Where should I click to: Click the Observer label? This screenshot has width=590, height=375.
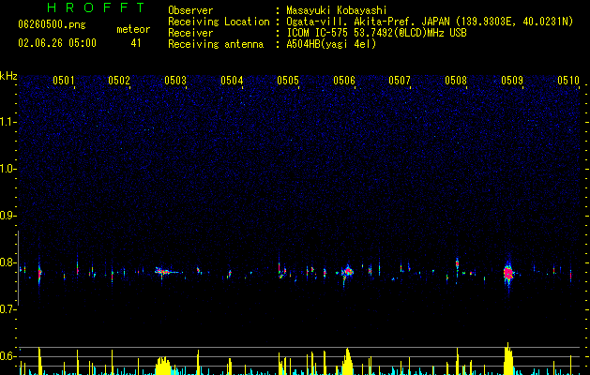(x=190, y=10)
